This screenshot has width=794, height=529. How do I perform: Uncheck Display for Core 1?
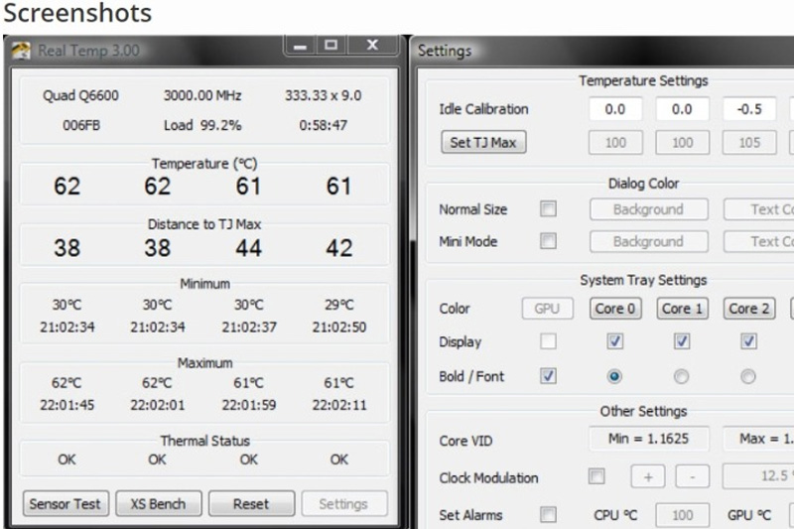pyautogui.click(x=682, y=341)
